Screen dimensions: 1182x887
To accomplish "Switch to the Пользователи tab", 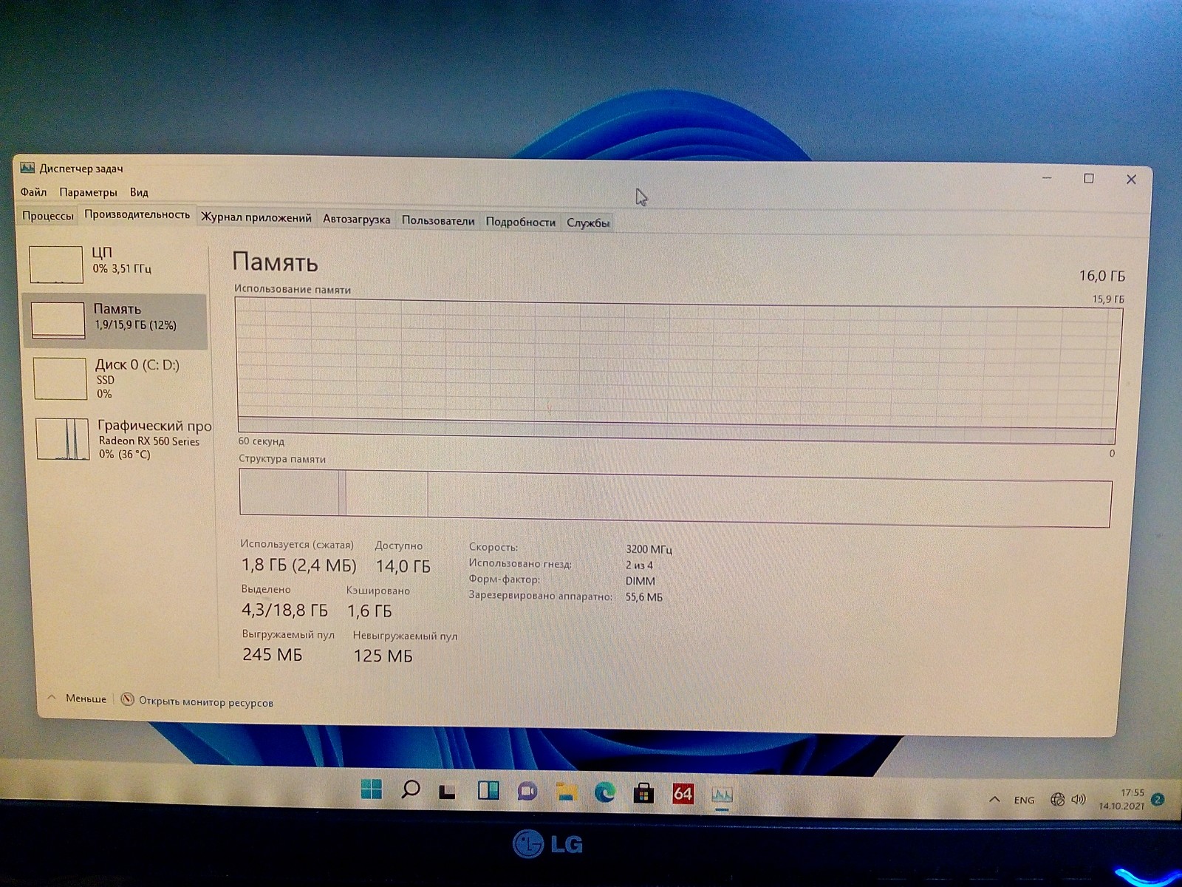I will coord(438,220).
